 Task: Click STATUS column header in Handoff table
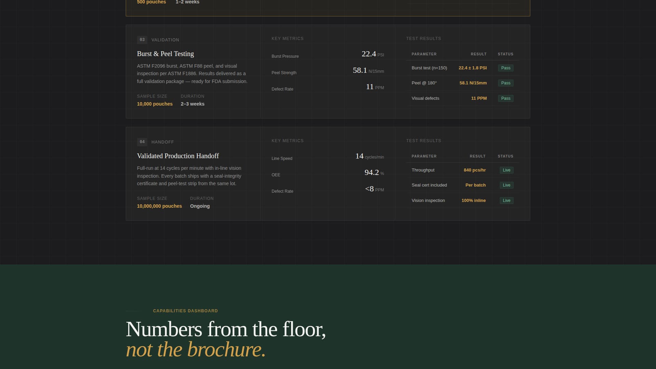pyautogui.click(x=505, y=156)
